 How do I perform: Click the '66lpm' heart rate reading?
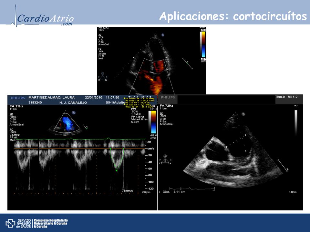(x=146, y=192)
